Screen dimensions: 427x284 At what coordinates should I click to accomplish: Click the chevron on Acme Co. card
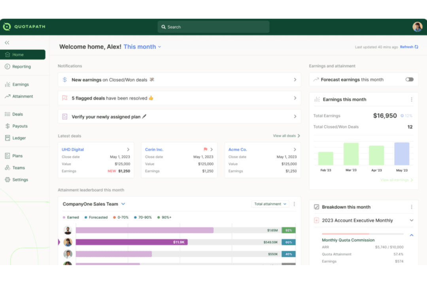click(x=295, y=149)
